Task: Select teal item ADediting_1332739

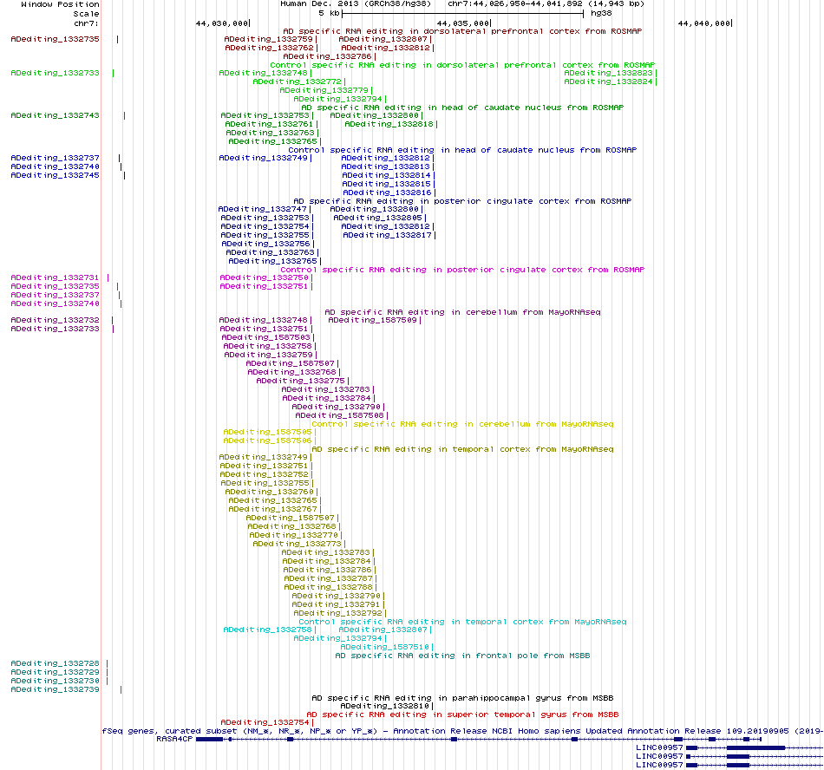Action: pos(56,689)
